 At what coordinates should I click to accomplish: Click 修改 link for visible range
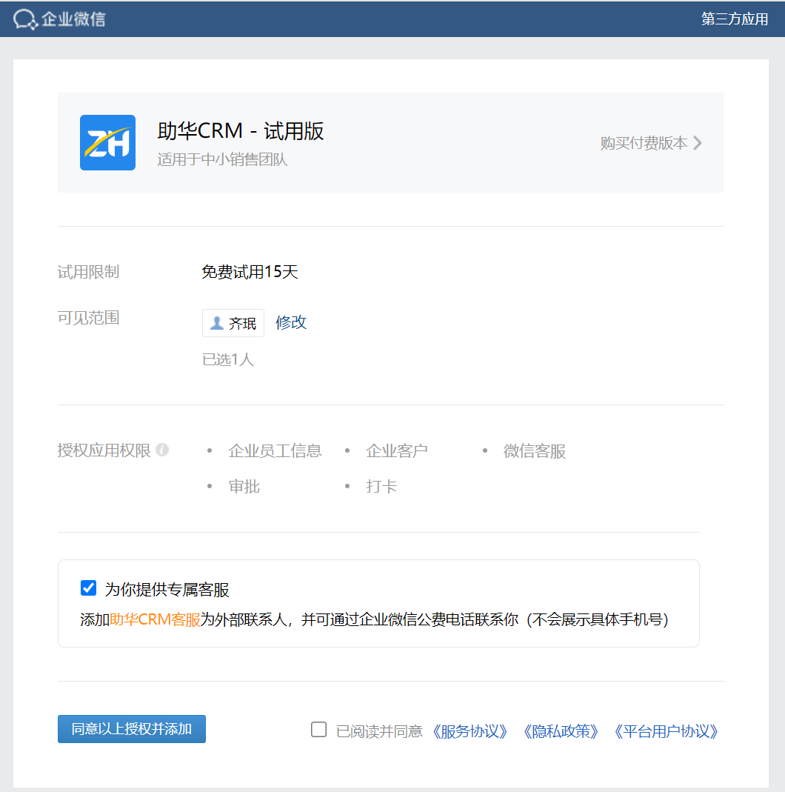click(291, 322)
